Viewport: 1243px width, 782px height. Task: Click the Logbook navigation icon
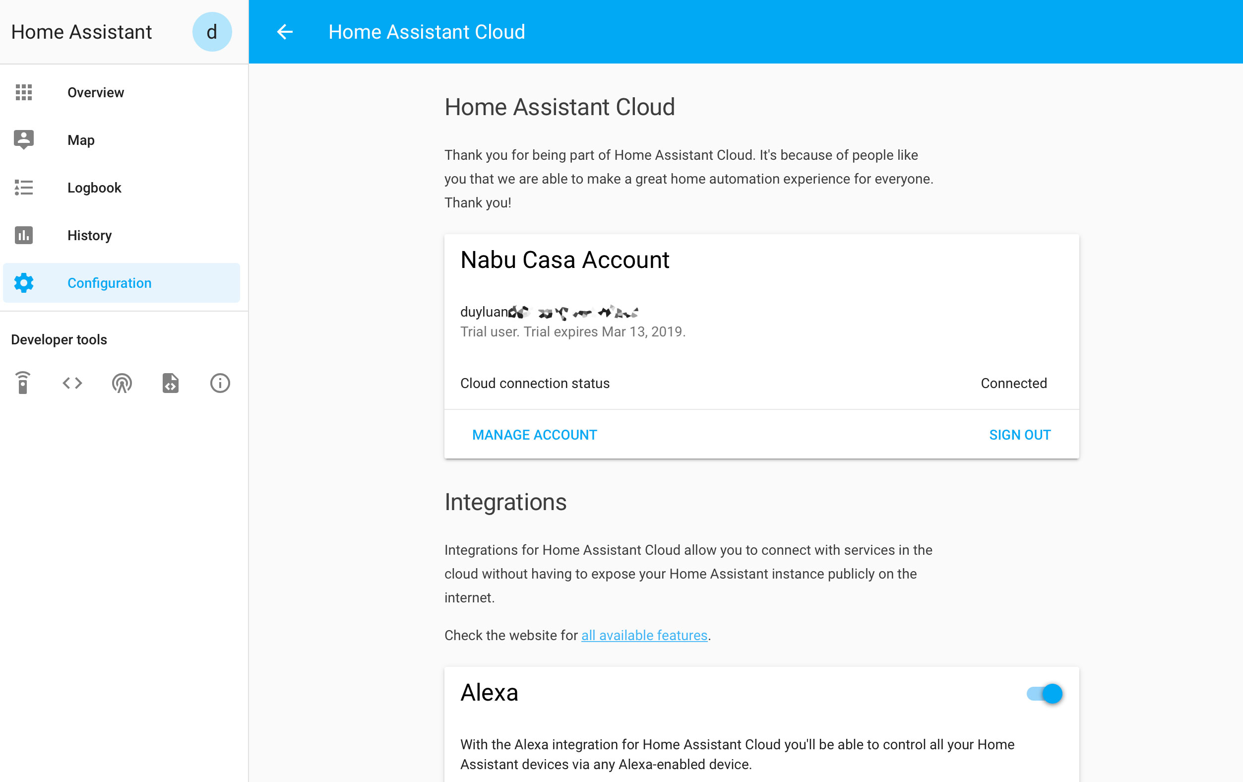click(23, 188)
